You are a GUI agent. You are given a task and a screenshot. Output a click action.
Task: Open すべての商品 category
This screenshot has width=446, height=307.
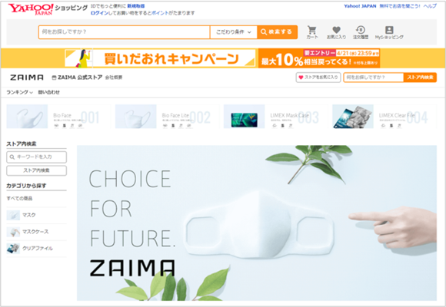coord(19,199)
